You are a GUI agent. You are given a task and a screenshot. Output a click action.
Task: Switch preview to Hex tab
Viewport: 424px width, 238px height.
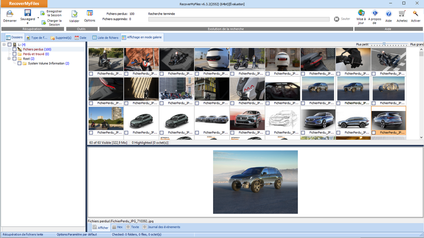pos(117,227)
